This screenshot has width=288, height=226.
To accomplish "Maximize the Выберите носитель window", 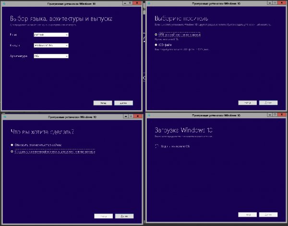I will pyautogui.click(x=275, y=2).
